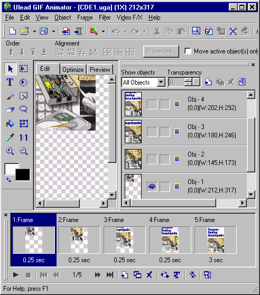Select the Eyedropper color picker tool
Image resolution: width=260 pixels, height=295 pixels.
point(10,137)
